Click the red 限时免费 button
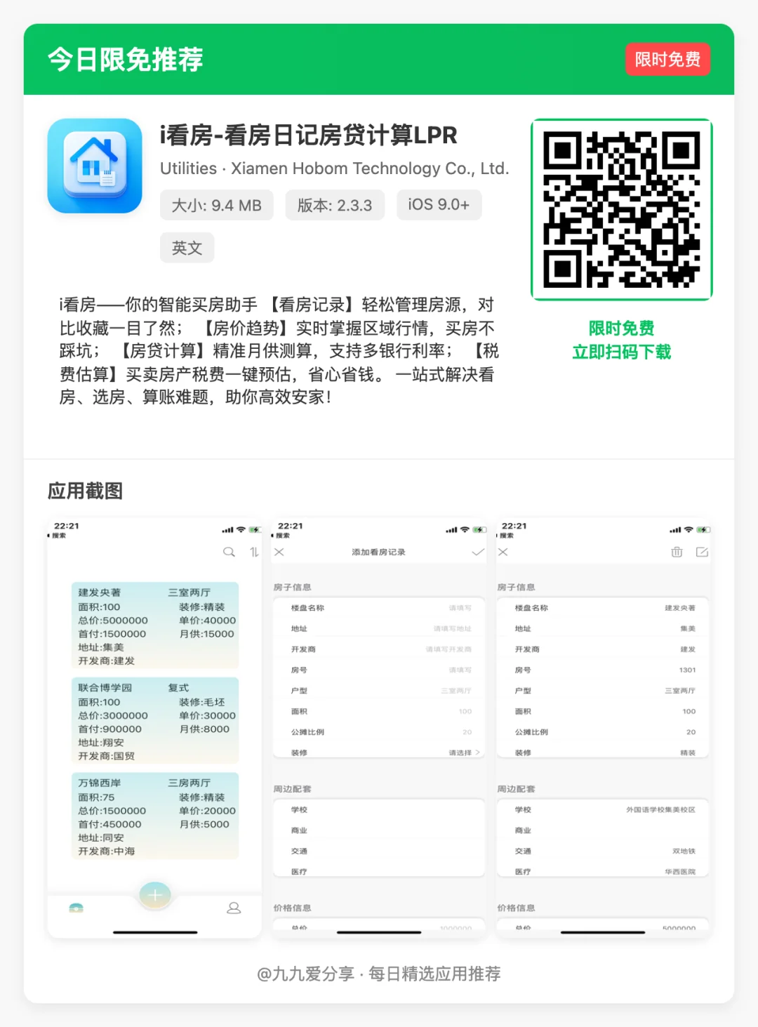Image resolution: width=758 pixels, height=1027 pixels. click(x=667, y=60)
